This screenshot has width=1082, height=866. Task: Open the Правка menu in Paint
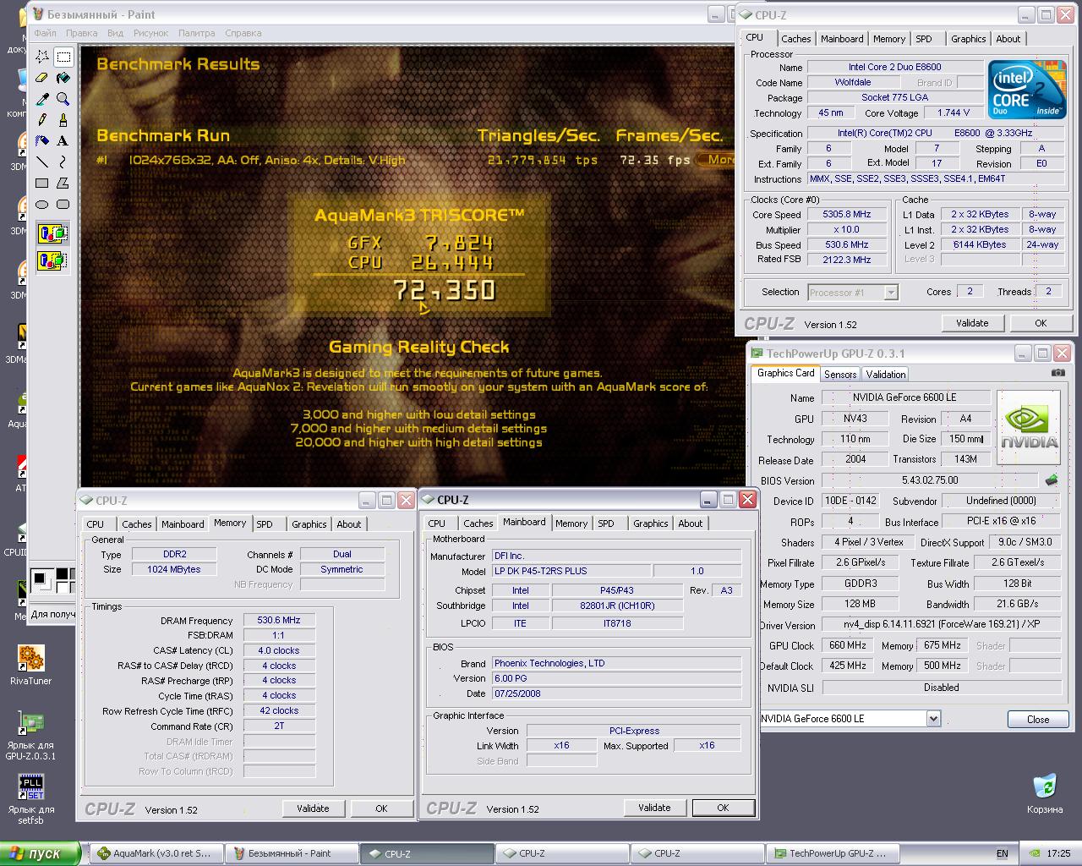pyautogui.click(x=81, y=33)
